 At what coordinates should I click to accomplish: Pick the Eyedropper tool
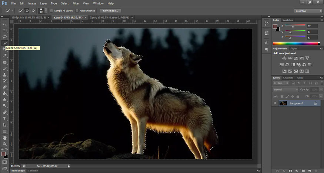(x=5, y=56)
